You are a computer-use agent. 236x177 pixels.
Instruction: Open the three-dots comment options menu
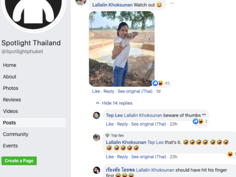coord(172,3)
